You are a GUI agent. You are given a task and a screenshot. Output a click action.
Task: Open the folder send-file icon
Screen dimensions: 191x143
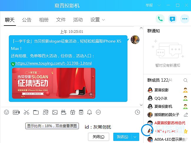tap(36, 112)
